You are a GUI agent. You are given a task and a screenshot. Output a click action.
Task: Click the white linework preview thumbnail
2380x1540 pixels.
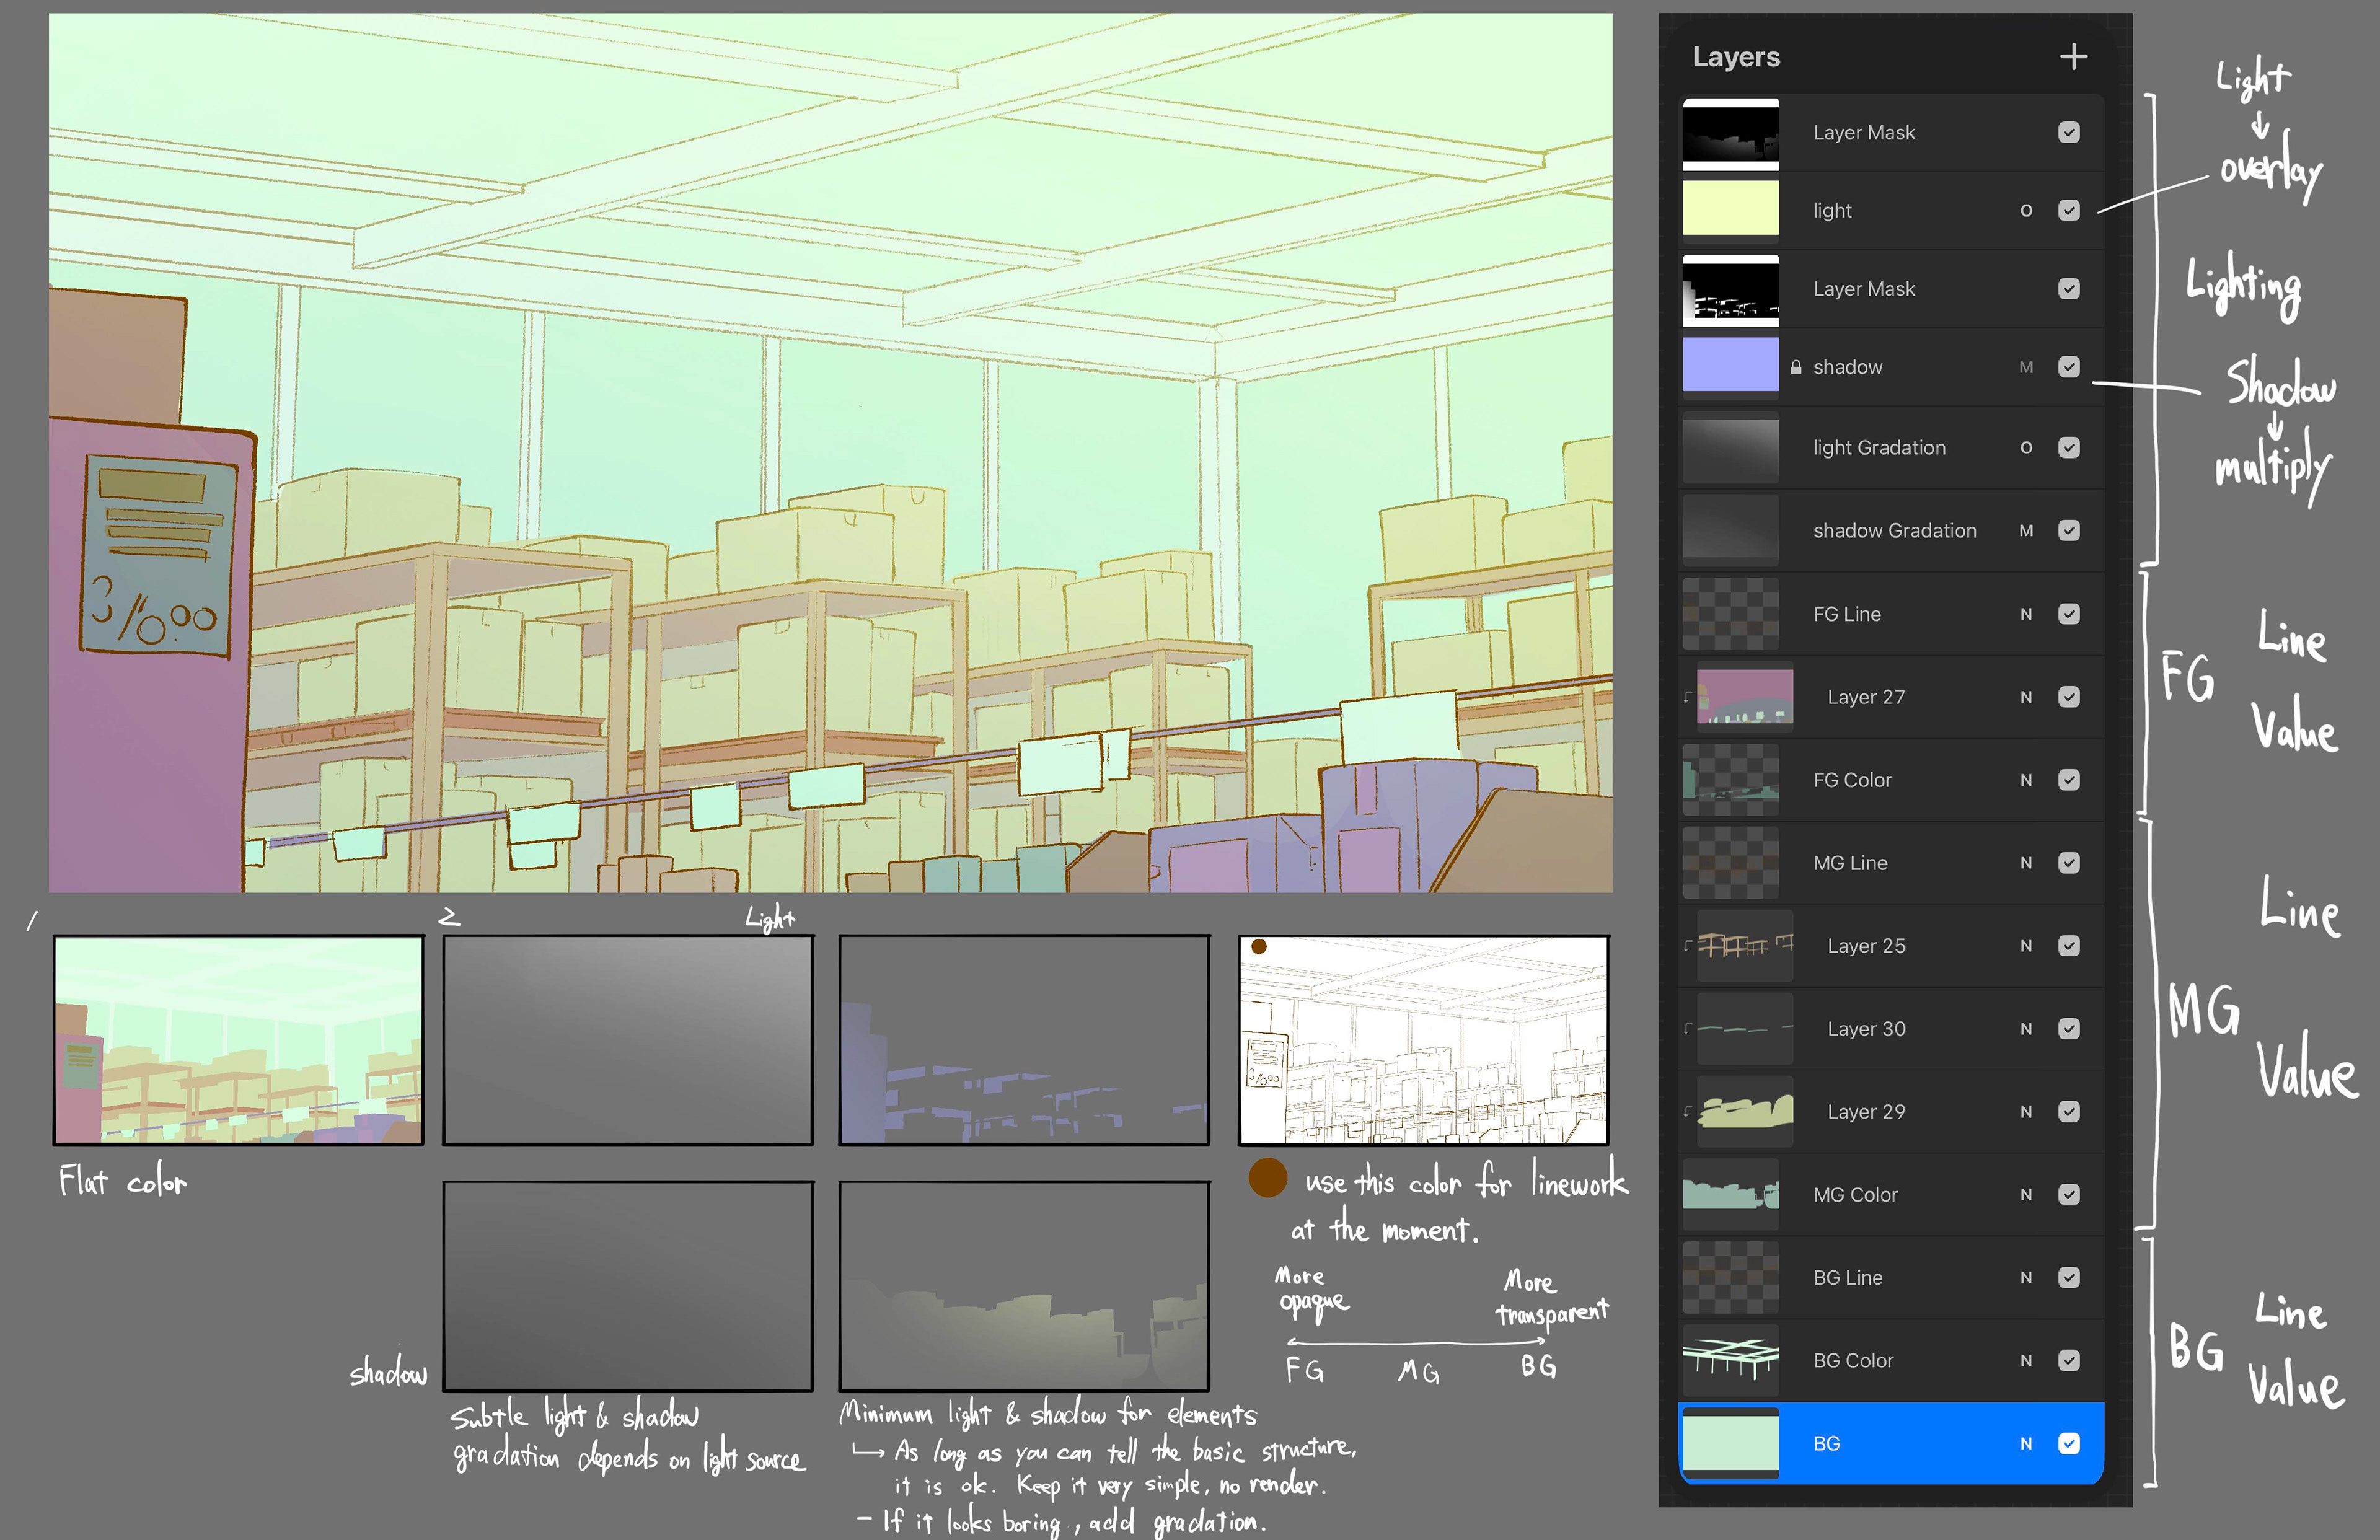pos(1423,1040)
